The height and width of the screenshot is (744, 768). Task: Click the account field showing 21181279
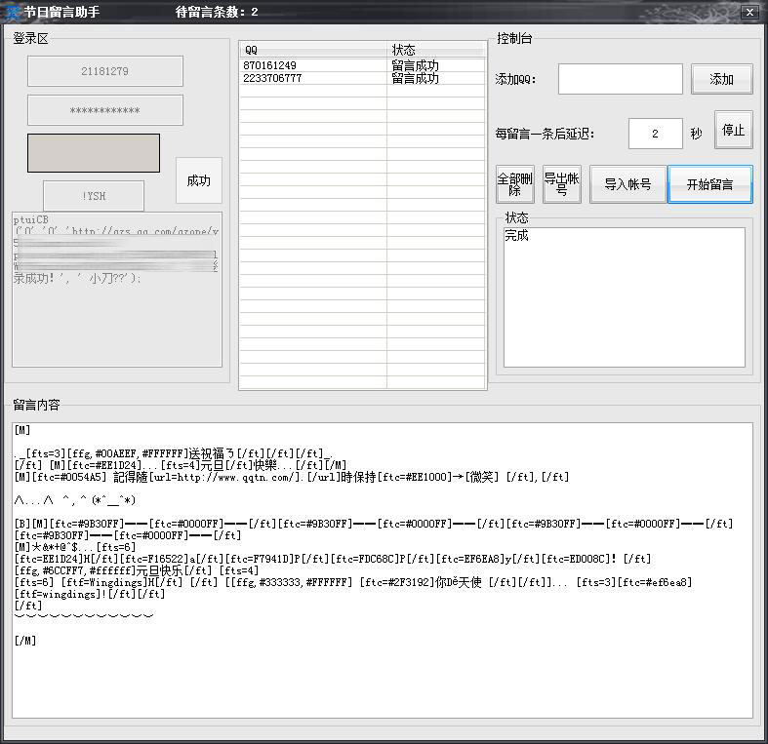tap(105, 71)
